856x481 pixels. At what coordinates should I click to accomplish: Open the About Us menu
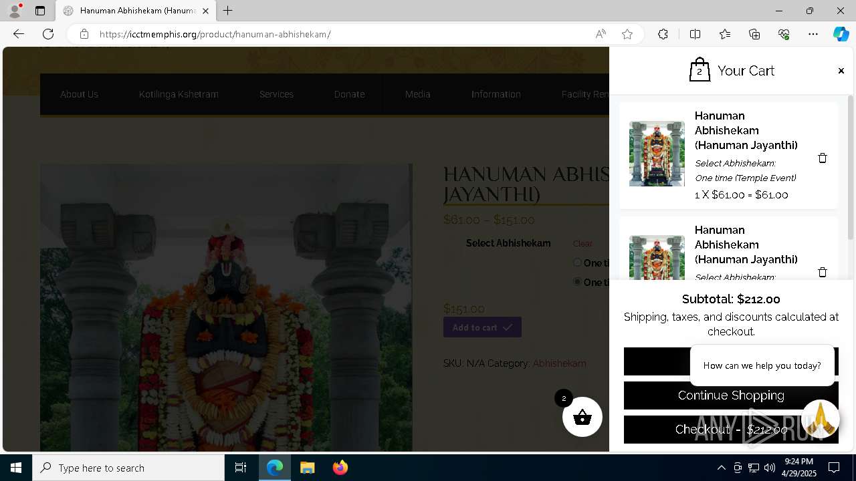pos(79,94)
